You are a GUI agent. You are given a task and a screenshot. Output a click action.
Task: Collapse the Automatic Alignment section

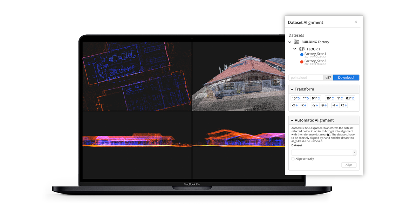(x=292, y=120)
